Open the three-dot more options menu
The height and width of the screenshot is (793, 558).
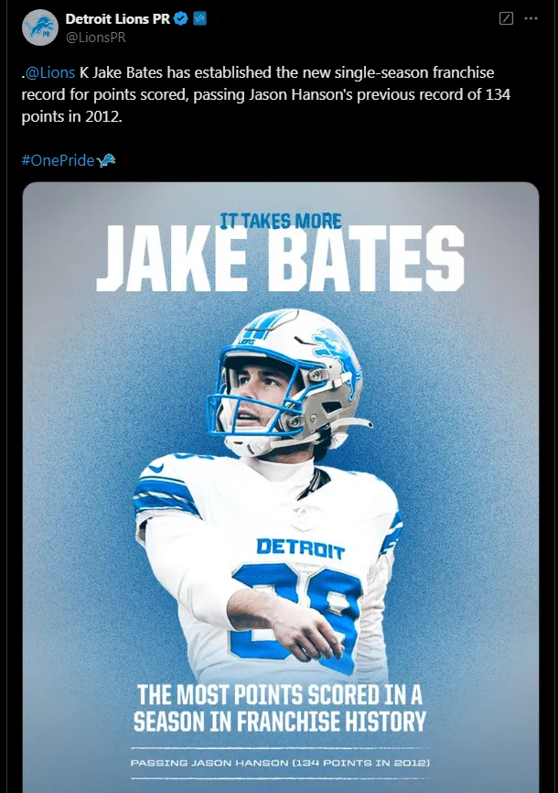tap(531, 19)
